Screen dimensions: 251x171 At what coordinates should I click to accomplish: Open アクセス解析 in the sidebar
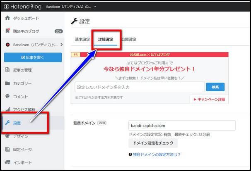tap(24, 109)
